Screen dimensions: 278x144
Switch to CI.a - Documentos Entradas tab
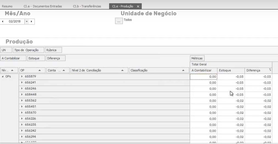point(43,6)
